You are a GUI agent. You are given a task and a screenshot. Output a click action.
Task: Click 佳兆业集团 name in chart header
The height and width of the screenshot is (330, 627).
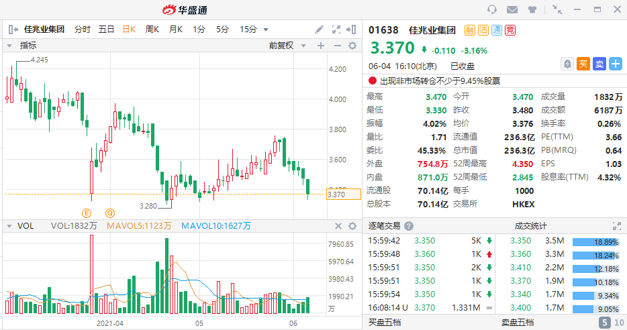click(44, 29)
